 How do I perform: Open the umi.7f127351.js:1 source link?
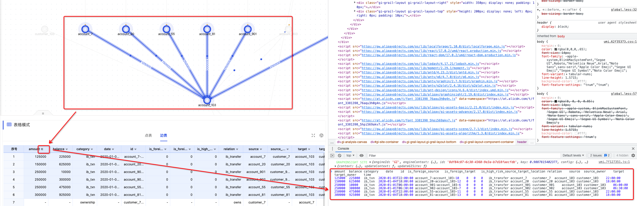(614, 162)
